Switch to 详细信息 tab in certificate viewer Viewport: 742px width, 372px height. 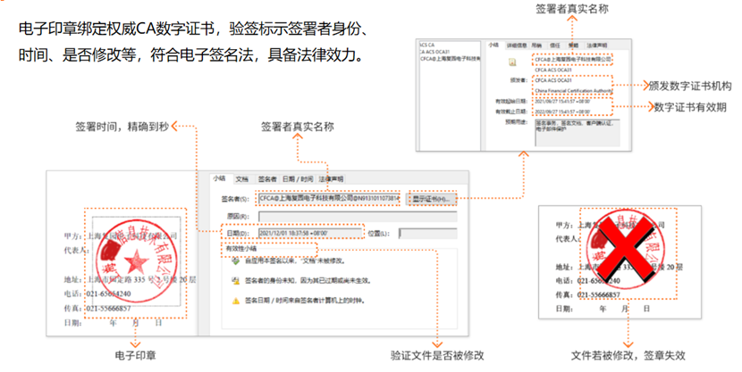(517, 45)
